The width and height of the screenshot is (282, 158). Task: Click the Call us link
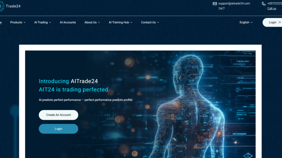[x=271, y=9]
